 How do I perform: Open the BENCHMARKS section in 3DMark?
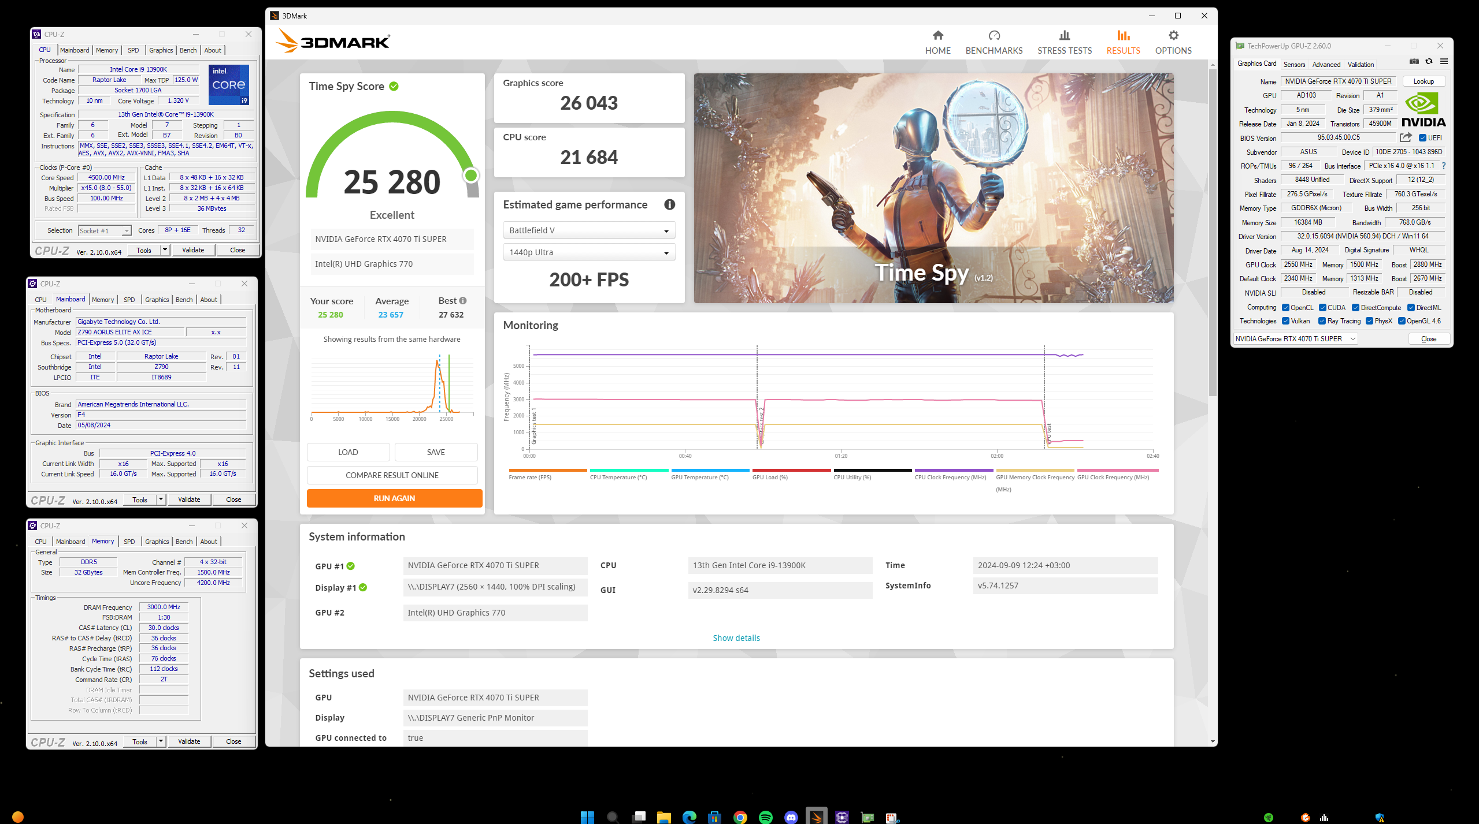tap(994, 42)
